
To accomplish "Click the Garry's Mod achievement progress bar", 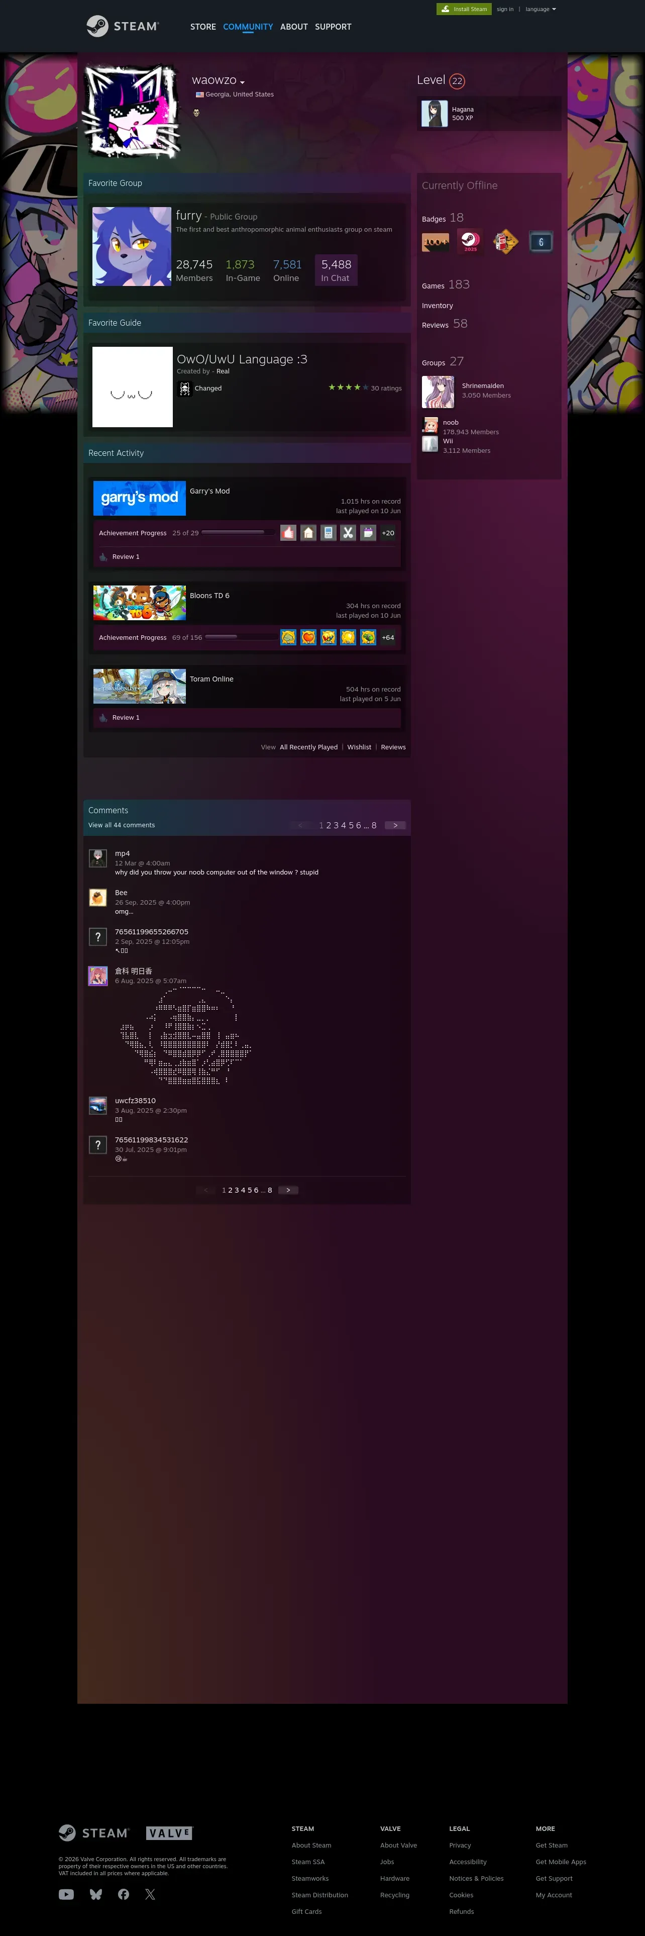I will tap(238, 532).
